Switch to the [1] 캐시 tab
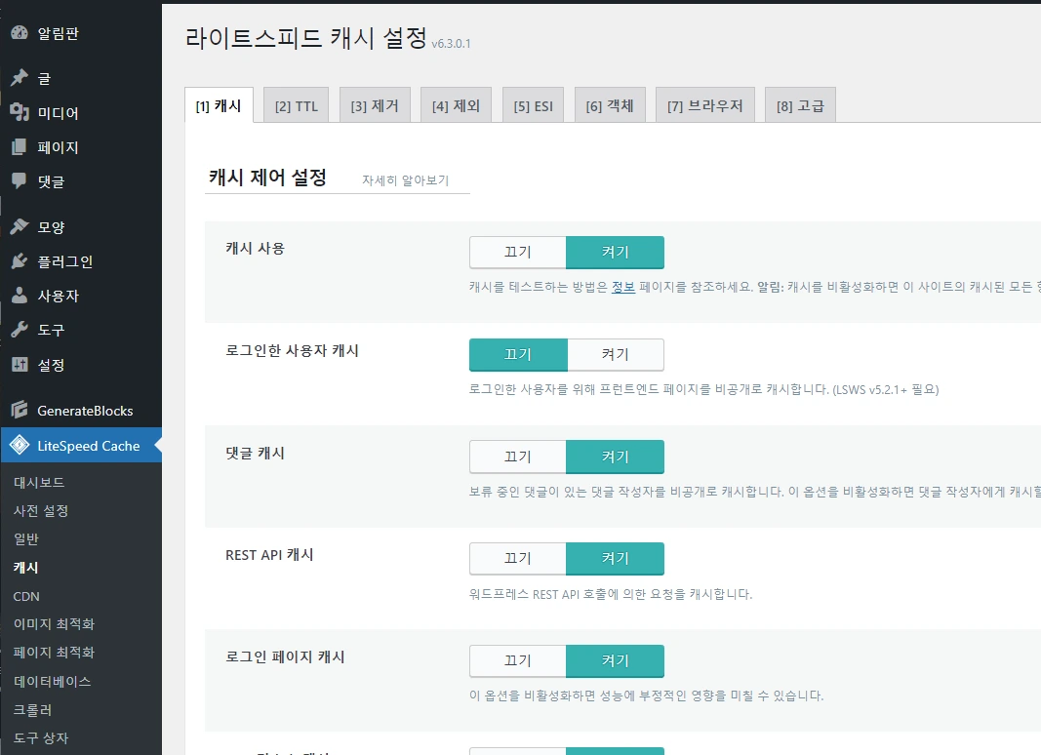The width and height of the screenshot is (1041, 755). 219,105
